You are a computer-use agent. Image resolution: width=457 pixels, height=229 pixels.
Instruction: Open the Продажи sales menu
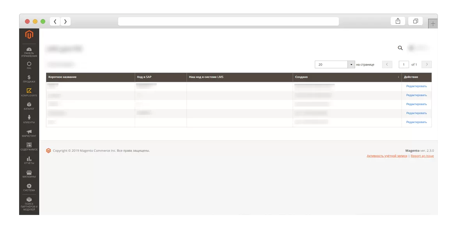[29, 79]
